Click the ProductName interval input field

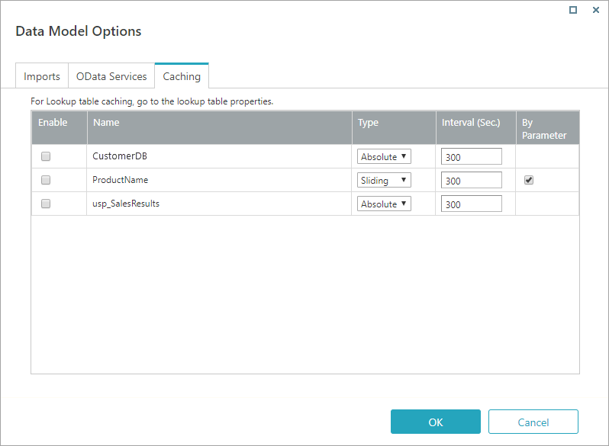(x=471, y=180)
